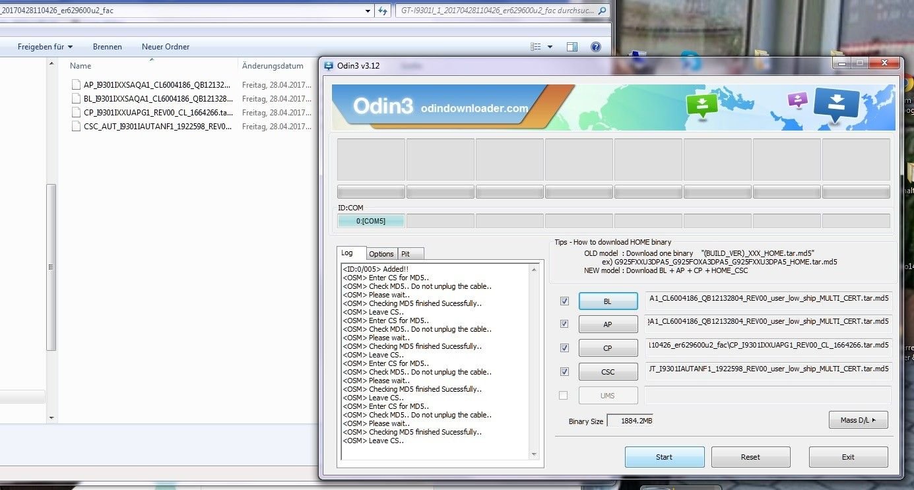Click the Explorer address bar refresh icon
The height and width of the screenshot is (490, 914).
(383, 11)
